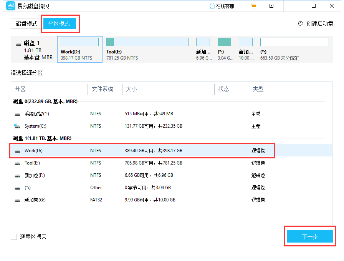Click the drive icon beside Work(D:)
This screenshot has height=261, width=344.
tap(17, 151)
